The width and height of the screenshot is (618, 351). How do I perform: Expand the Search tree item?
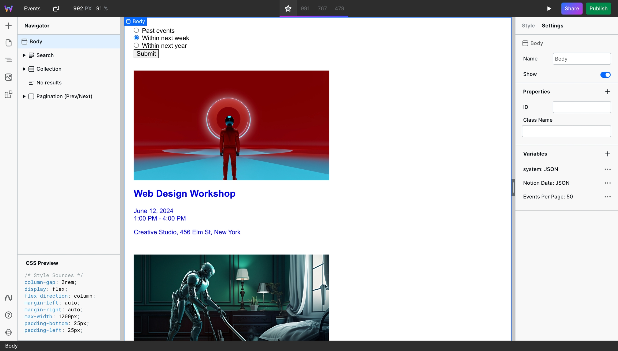click(24, 55)
